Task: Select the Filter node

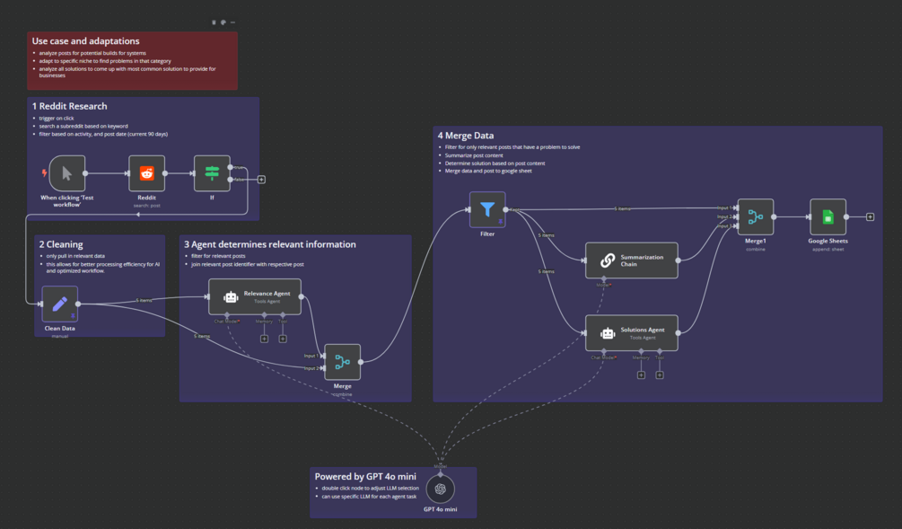Action: [x=487, y=209]
